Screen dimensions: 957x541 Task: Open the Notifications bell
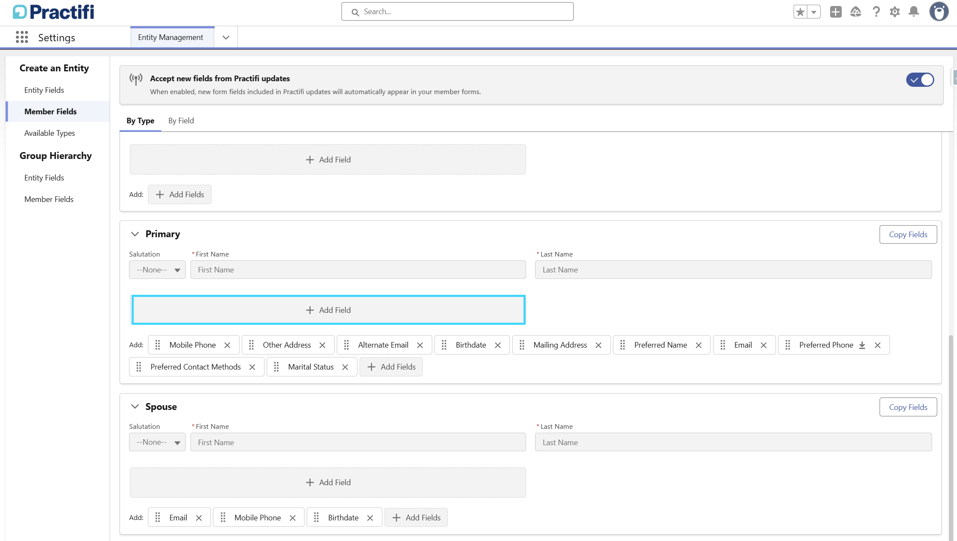pos(914,12)
